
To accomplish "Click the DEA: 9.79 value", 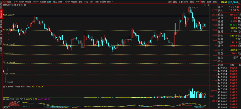I will (x=33, y=99).
